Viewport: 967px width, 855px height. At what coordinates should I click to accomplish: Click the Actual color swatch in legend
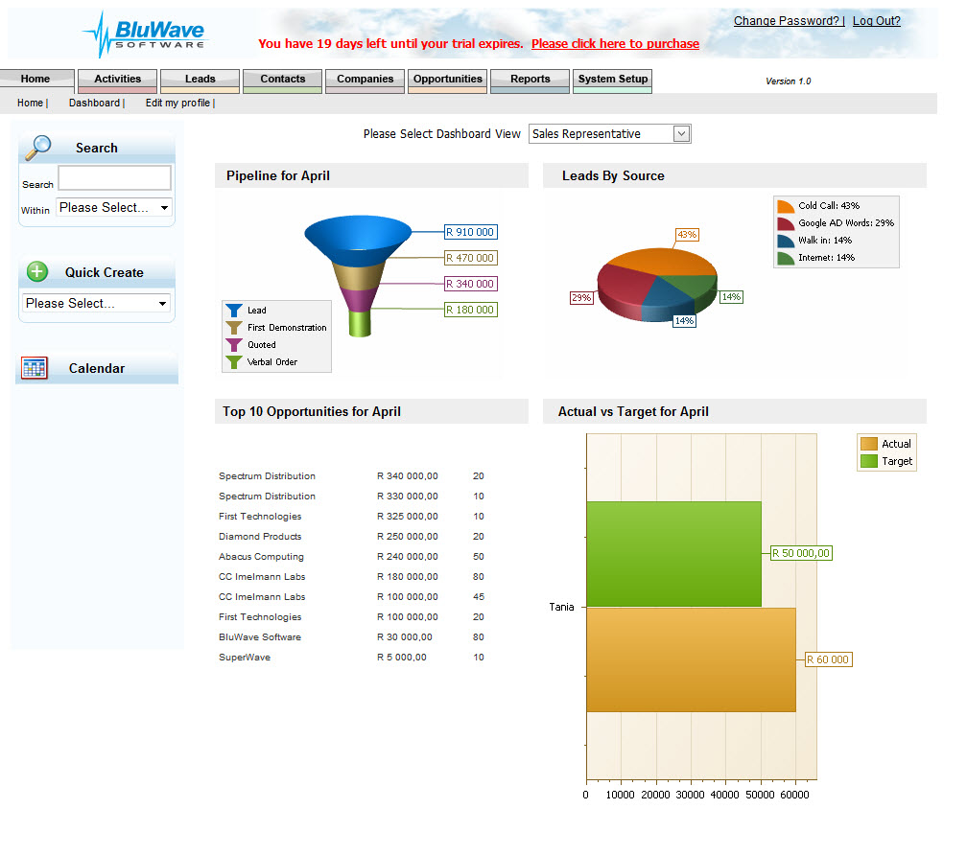coord(869,444)
